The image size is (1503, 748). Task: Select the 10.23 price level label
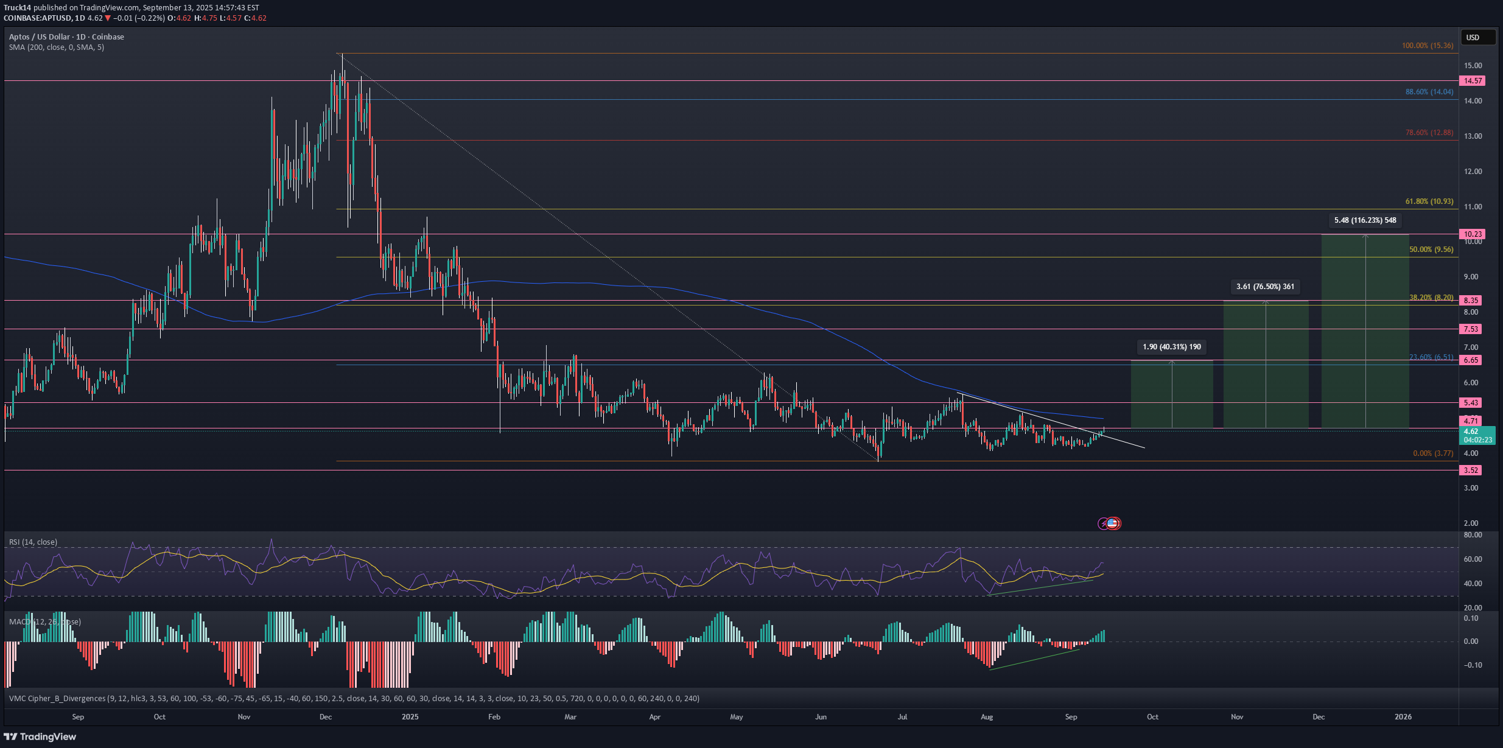[1472, 234]
